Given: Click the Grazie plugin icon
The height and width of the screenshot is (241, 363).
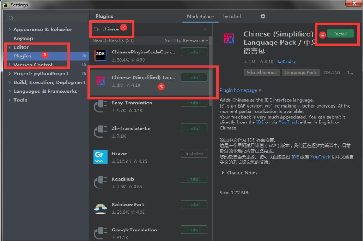Looking at the screenshot, I should [x=100, y=157].
